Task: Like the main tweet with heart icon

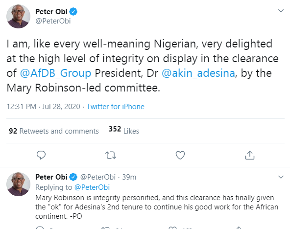Action: (180, 155)
